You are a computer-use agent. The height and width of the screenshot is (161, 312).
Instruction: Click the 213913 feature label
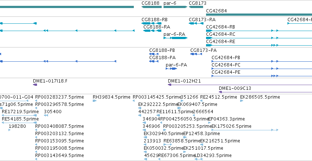[x=152, y=141]
